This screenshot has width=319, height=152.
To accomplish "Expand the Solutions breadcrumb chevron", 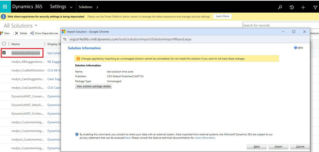I will pos(97,7).
